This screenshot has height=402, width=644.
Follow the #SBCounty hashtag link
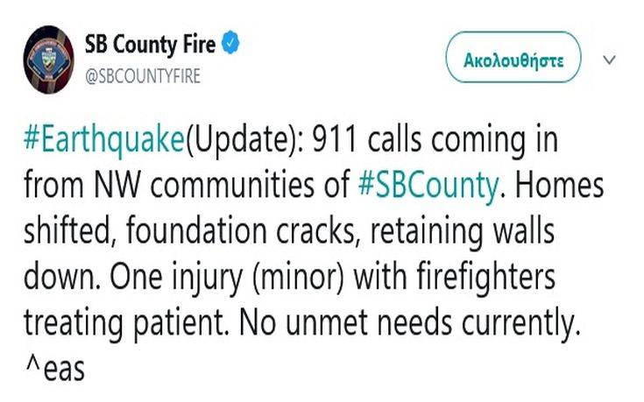click(428, 187)
